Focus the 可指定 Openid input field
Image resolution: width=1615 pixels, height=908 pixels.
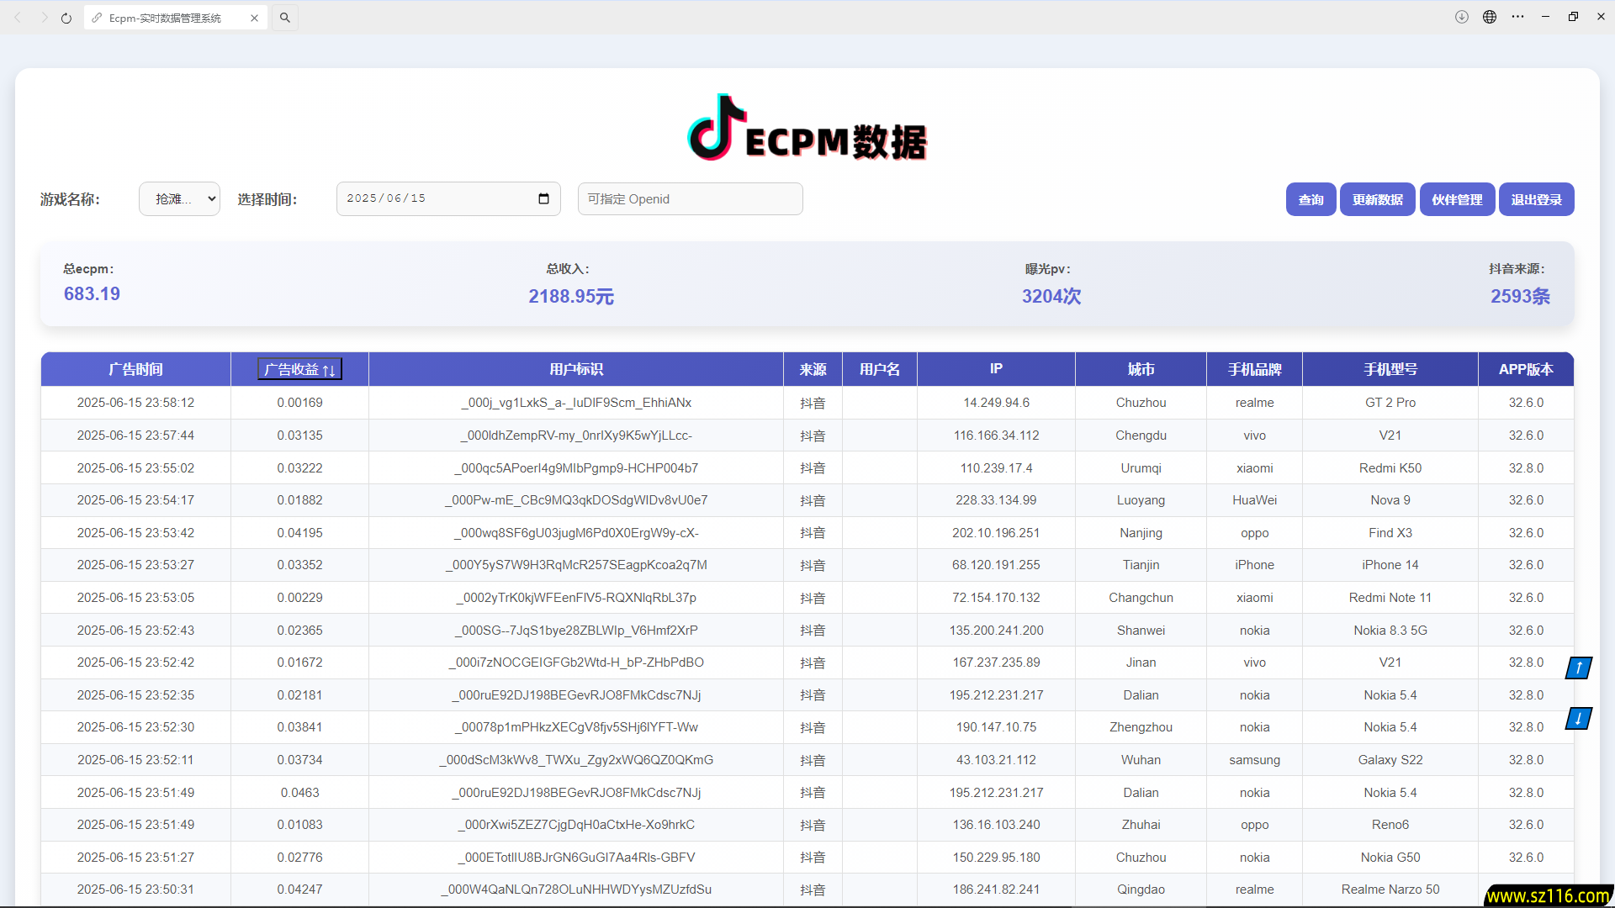pyautogui.click(x=690, y=199)
